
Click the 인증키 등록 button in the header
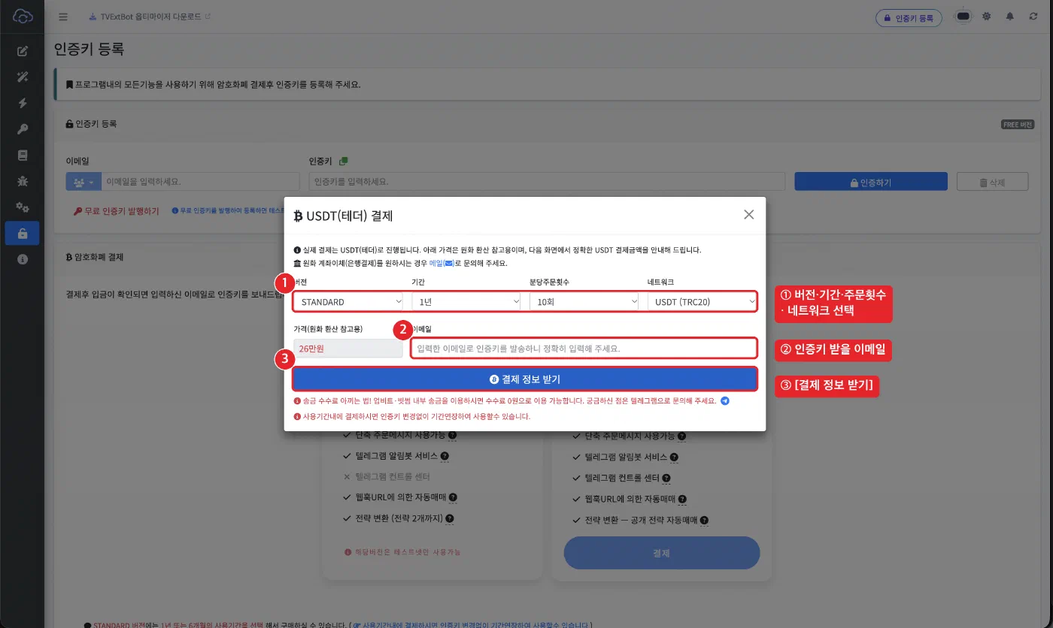(909, 17)
